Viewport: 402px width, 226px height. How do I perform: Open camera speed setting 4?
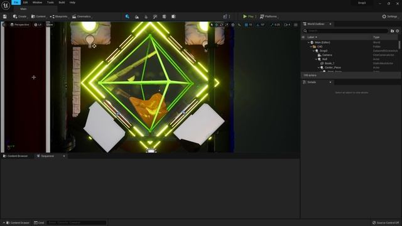[288, 25]
